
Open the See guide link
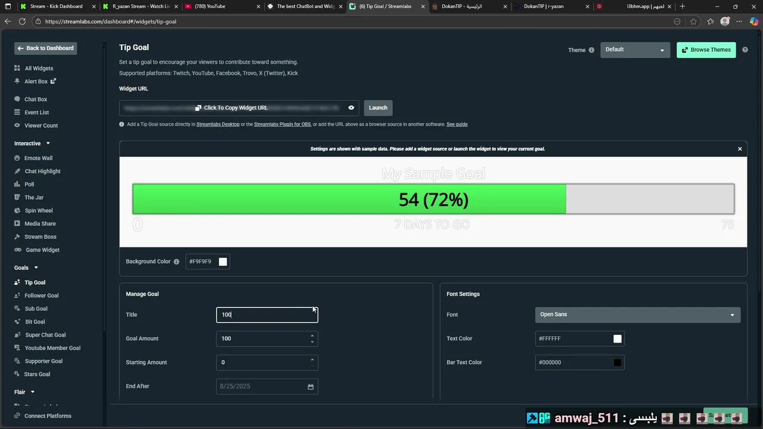click(x=457, y=125)
